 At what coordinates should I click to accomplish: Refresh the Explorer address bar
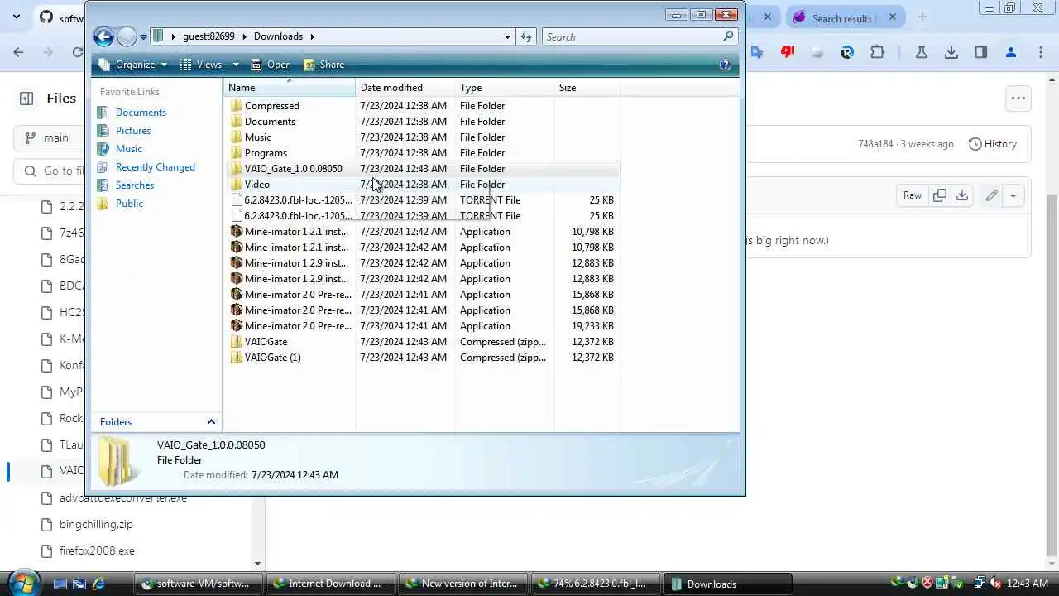[526, 36]
